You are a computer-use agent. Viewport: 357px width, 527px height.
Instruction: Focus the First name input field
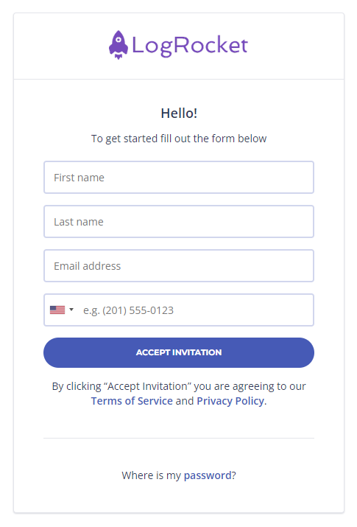(179, 178)
